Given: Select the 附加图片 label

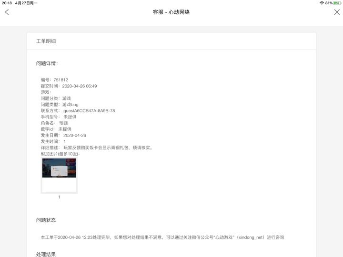Looking at the screenshot, I should coord(60,154).
